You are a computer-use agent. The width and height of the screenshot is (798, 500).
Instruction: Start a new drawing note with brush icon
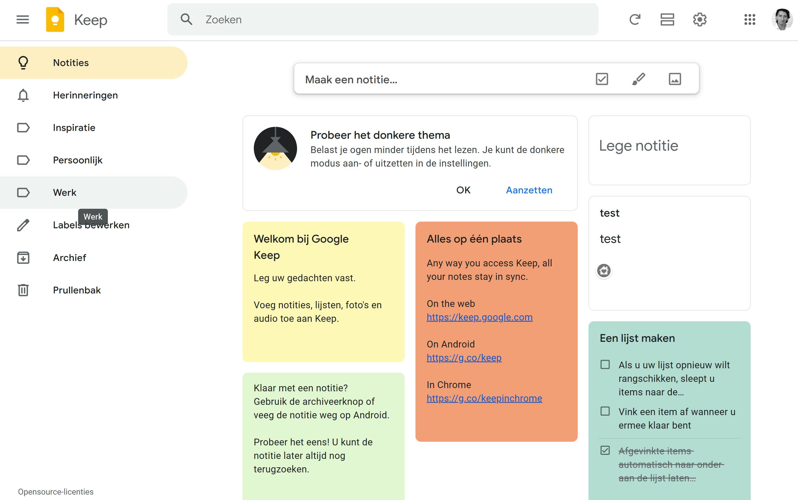638,79
